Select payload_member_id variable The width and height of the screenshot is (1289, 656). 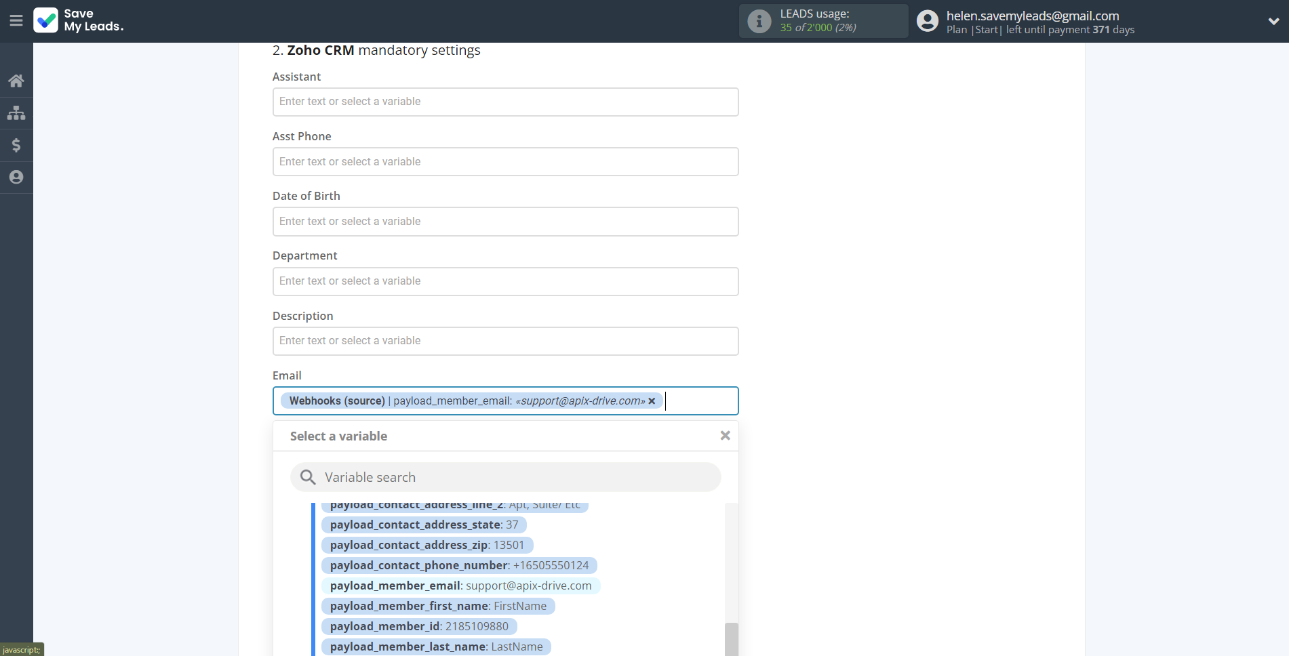point(419,626)
